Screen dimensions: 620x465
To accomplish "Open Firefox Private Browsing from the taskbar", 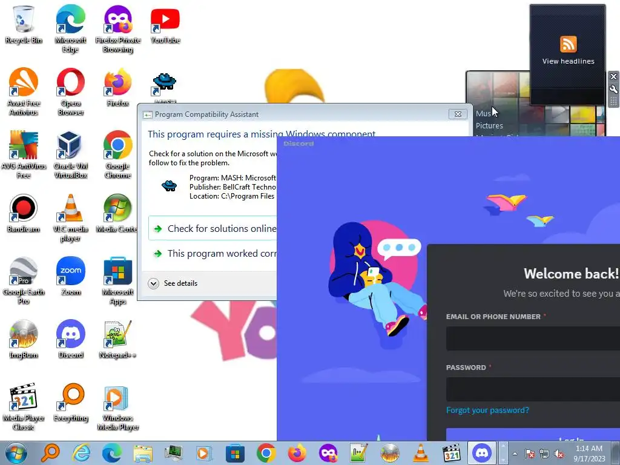I will 328,453.
